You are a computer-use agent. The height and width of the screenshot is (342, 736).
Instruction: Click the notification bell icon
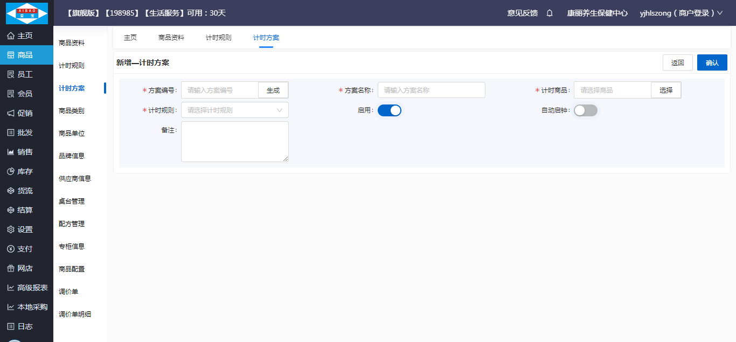click(x=550, y=13)
